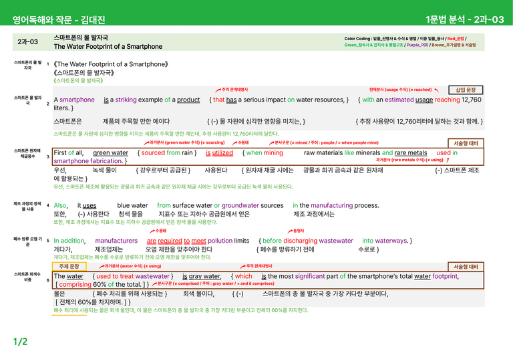Image resolution: width=513 pixels, height=363 pixels.
Task: Click the 분사구문 arrow next to 'comprising'
Action: coord(213,283)
